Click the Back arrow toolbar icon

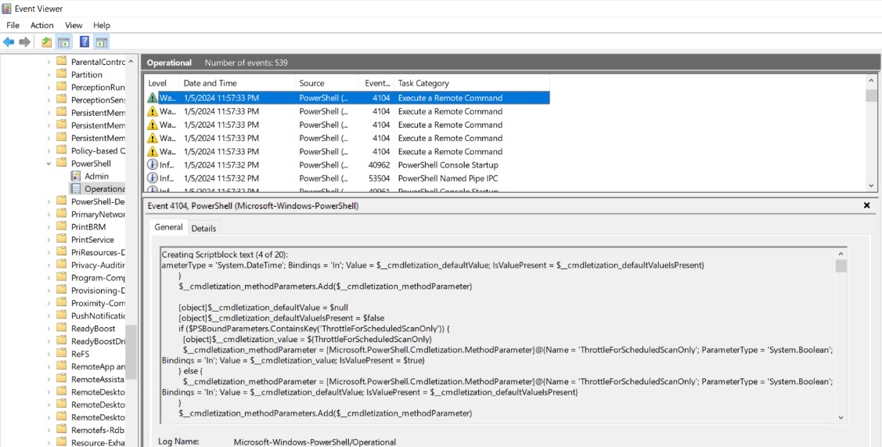point(9,41)
